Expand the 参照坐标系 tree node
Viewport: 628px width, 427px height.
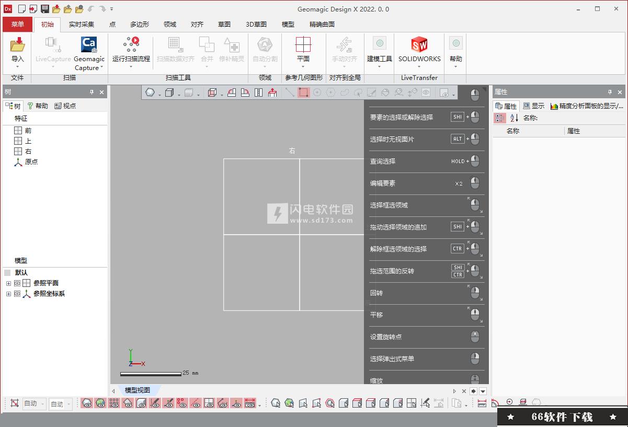click(x=8, y=294)
